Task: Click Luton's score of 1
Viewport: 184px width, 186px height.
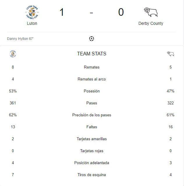Action: 62,12
